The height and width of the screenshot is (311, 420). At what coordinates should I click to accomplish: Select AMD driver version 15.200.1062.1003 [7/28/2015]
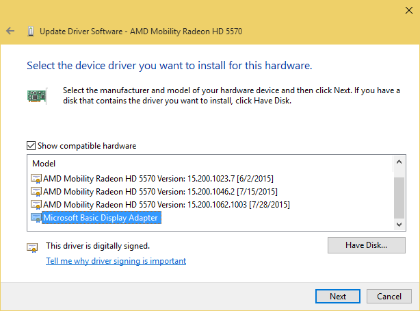[x=166, y=205]
